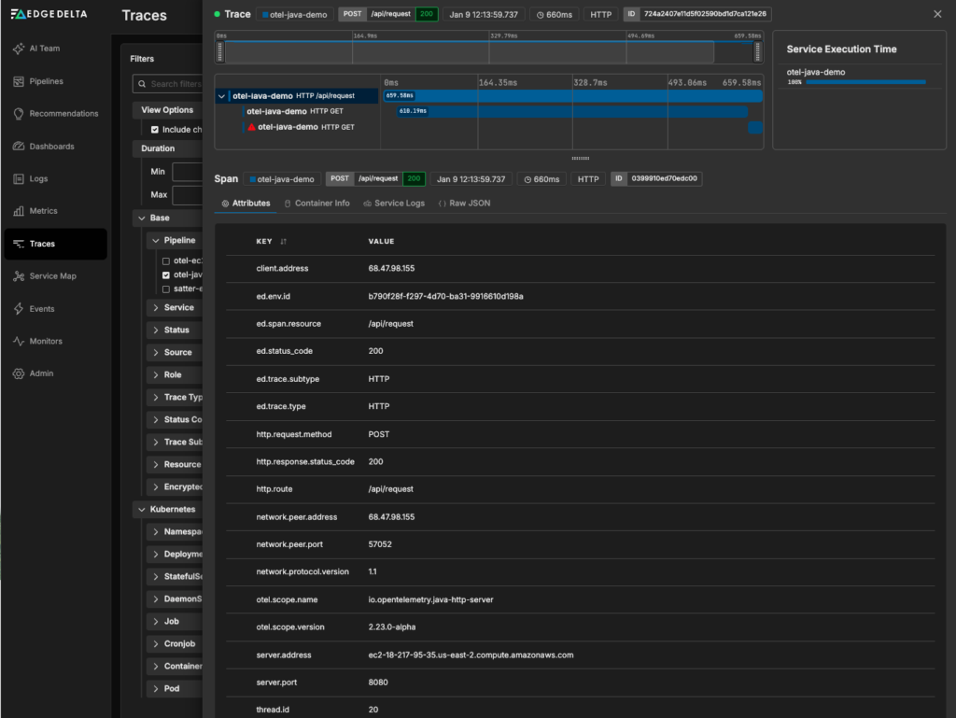Open Events with the lightning bolt icon

click(19, 309)
